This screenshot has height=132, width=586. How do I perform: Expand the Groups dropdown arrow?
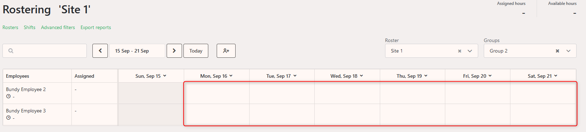[568, 51]
